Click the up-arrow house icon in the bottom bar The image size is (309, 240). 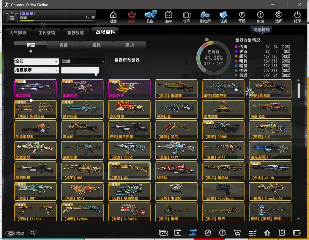tap(267, 233)
